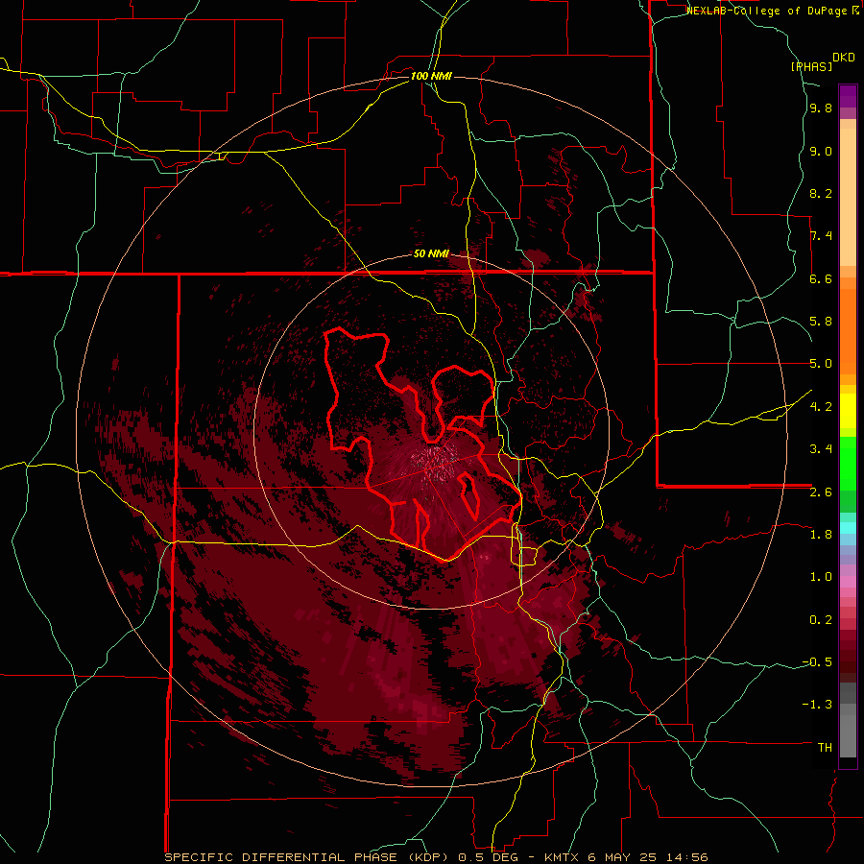Pick the pale peach color bar segment near 8.2
This screenshot has width=864, height=864.
[848, 197]
